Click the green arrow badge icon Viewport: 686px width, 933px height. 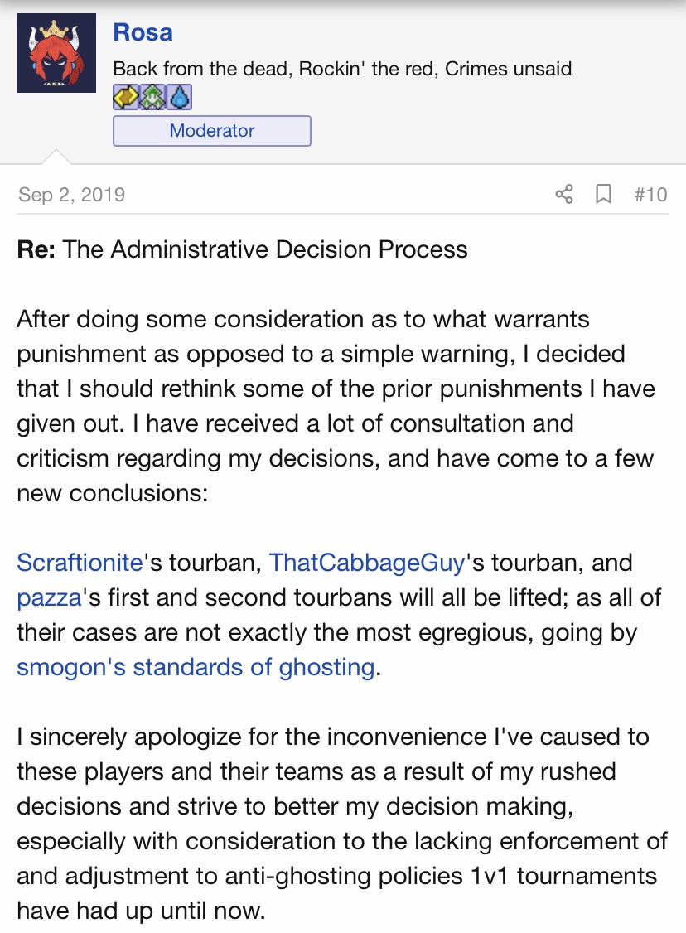click(x=152, y=98)
